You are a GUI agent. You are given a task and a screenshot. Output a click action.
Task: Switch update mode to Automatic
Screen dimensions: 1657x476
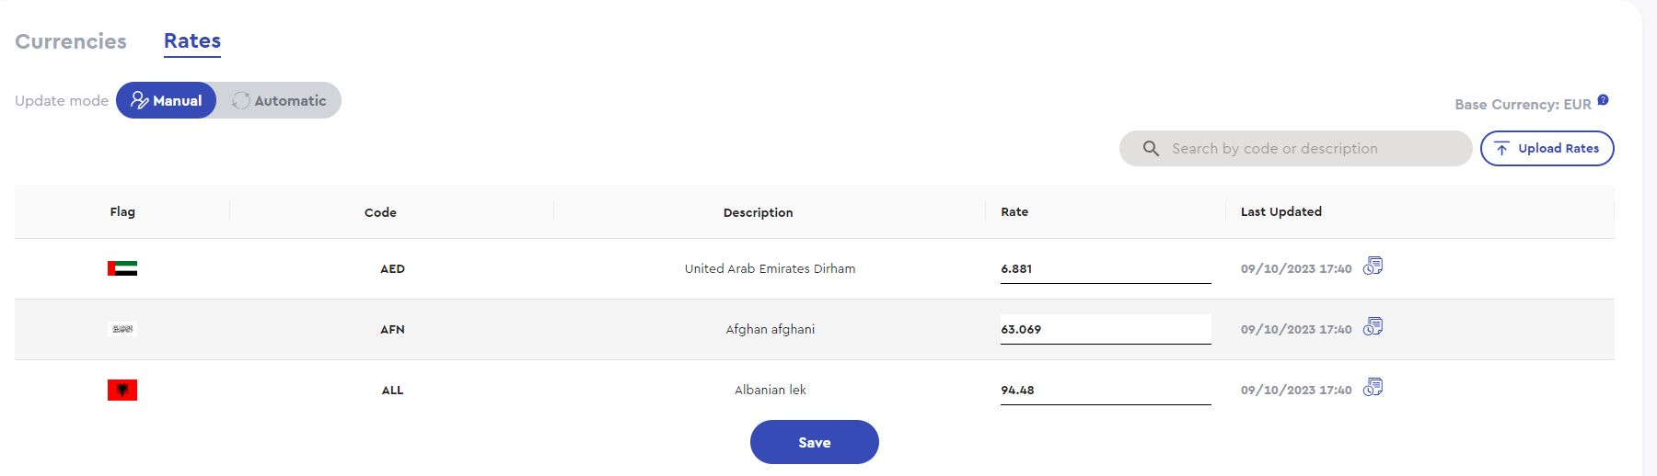click(279, 100)
